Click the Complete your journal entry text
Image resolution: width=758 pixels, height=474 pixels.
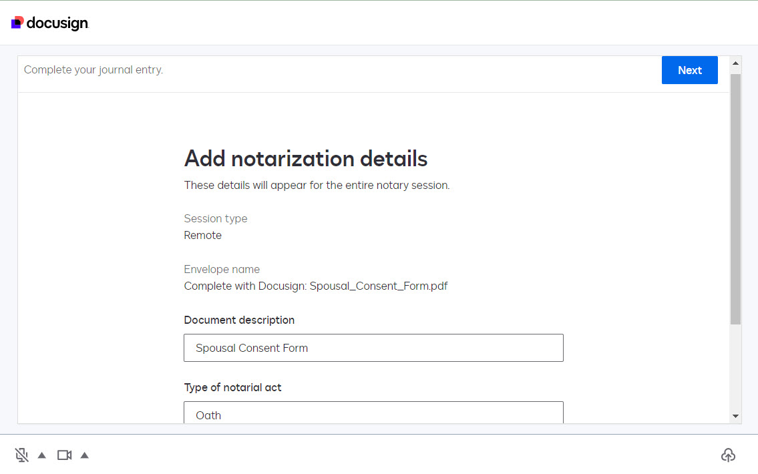coord(93,69)
